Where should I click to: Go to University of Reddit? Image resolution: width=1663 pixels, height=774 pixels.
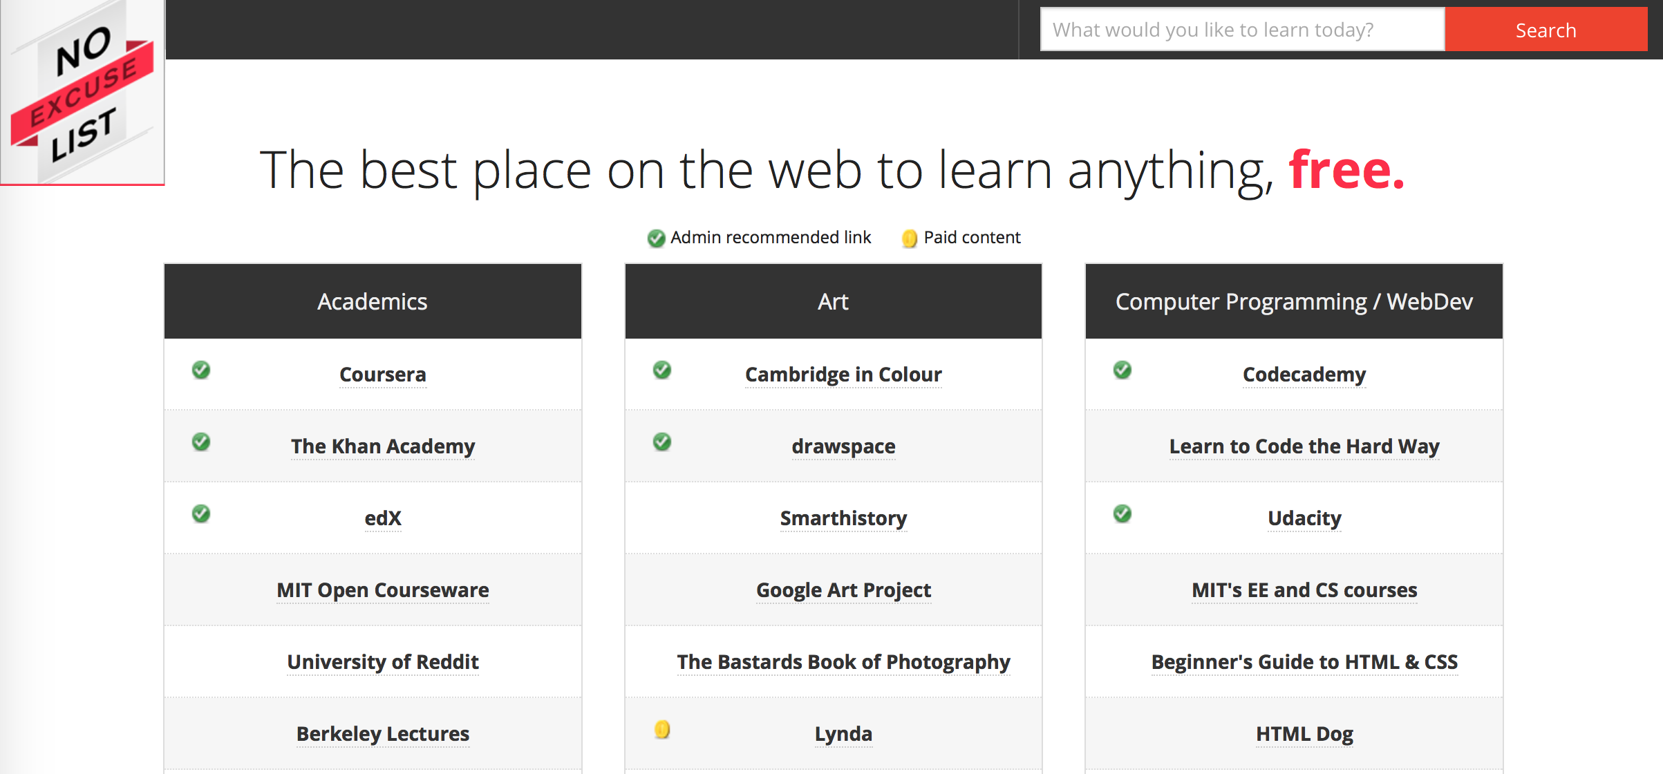pos(383,662)
